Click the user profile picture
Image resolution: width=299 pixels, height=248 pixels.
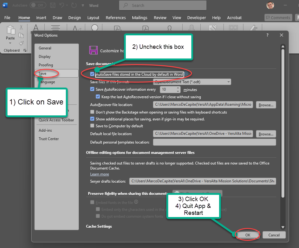pos(270,5)
